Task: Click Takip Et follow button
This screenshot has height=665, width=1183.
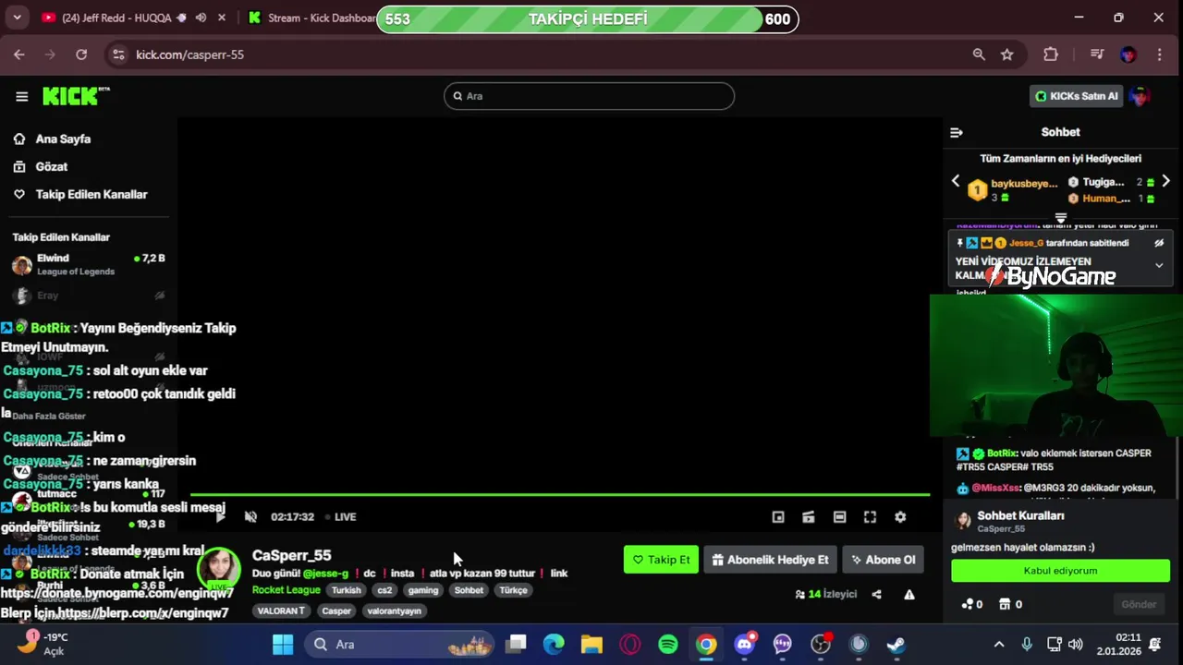Action: (661, 560)
